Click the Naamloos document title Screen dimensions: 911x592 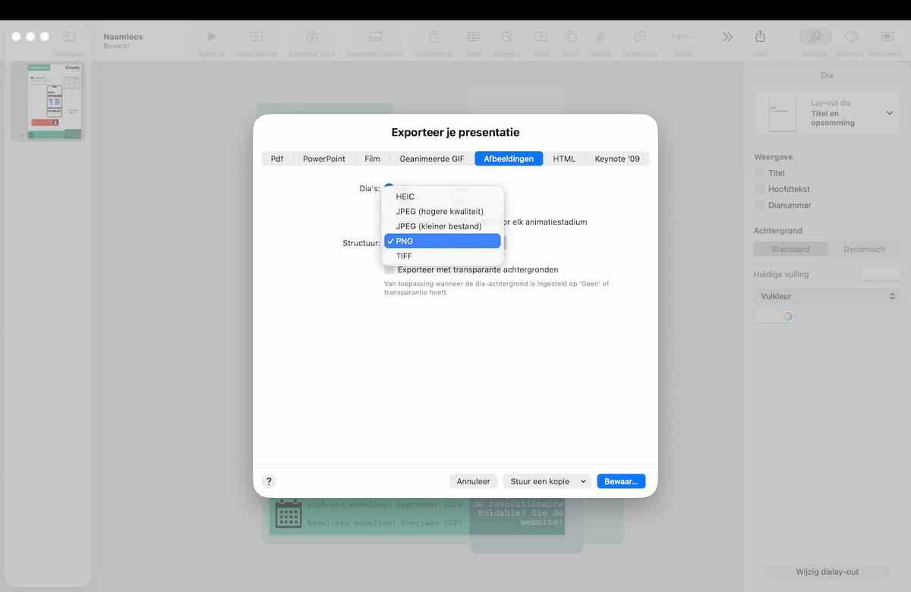pyautogui.click(x=123, y=36)
